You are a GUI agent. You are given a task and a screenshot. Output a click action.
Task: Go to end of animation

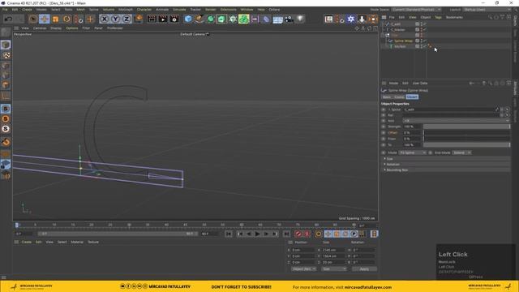286,234
